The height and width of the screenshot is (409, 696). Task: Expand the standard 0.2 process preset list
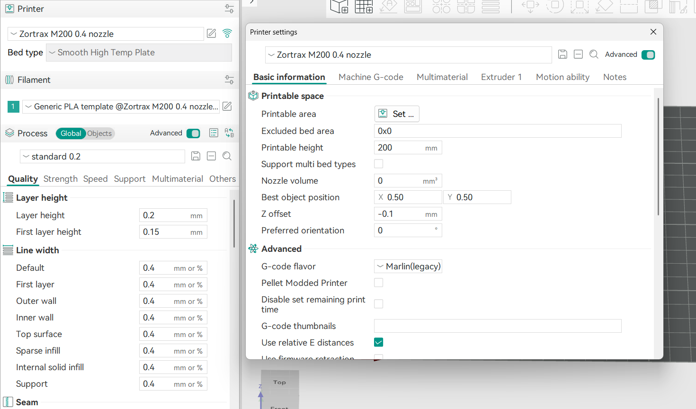pyautogui.click(x=102, y=157)
